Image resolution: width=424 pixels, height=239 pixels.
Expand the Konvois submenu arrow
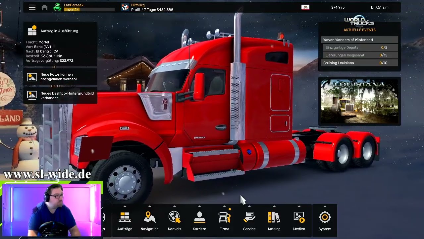[175, 206]
